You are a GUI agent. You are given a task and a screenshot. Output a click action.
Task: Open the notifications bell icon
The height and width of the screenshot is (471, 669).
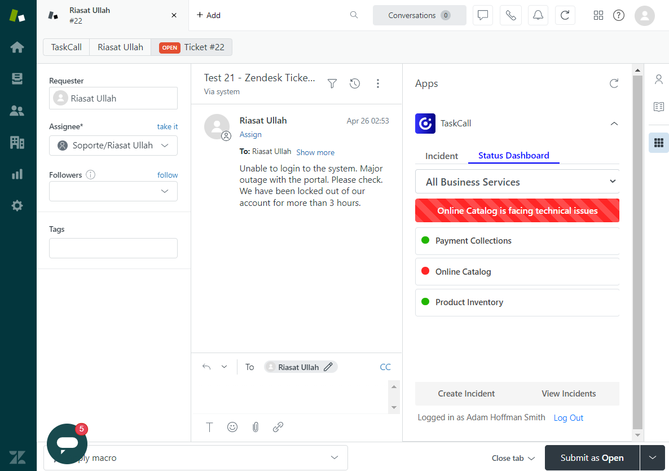point(538,15)
